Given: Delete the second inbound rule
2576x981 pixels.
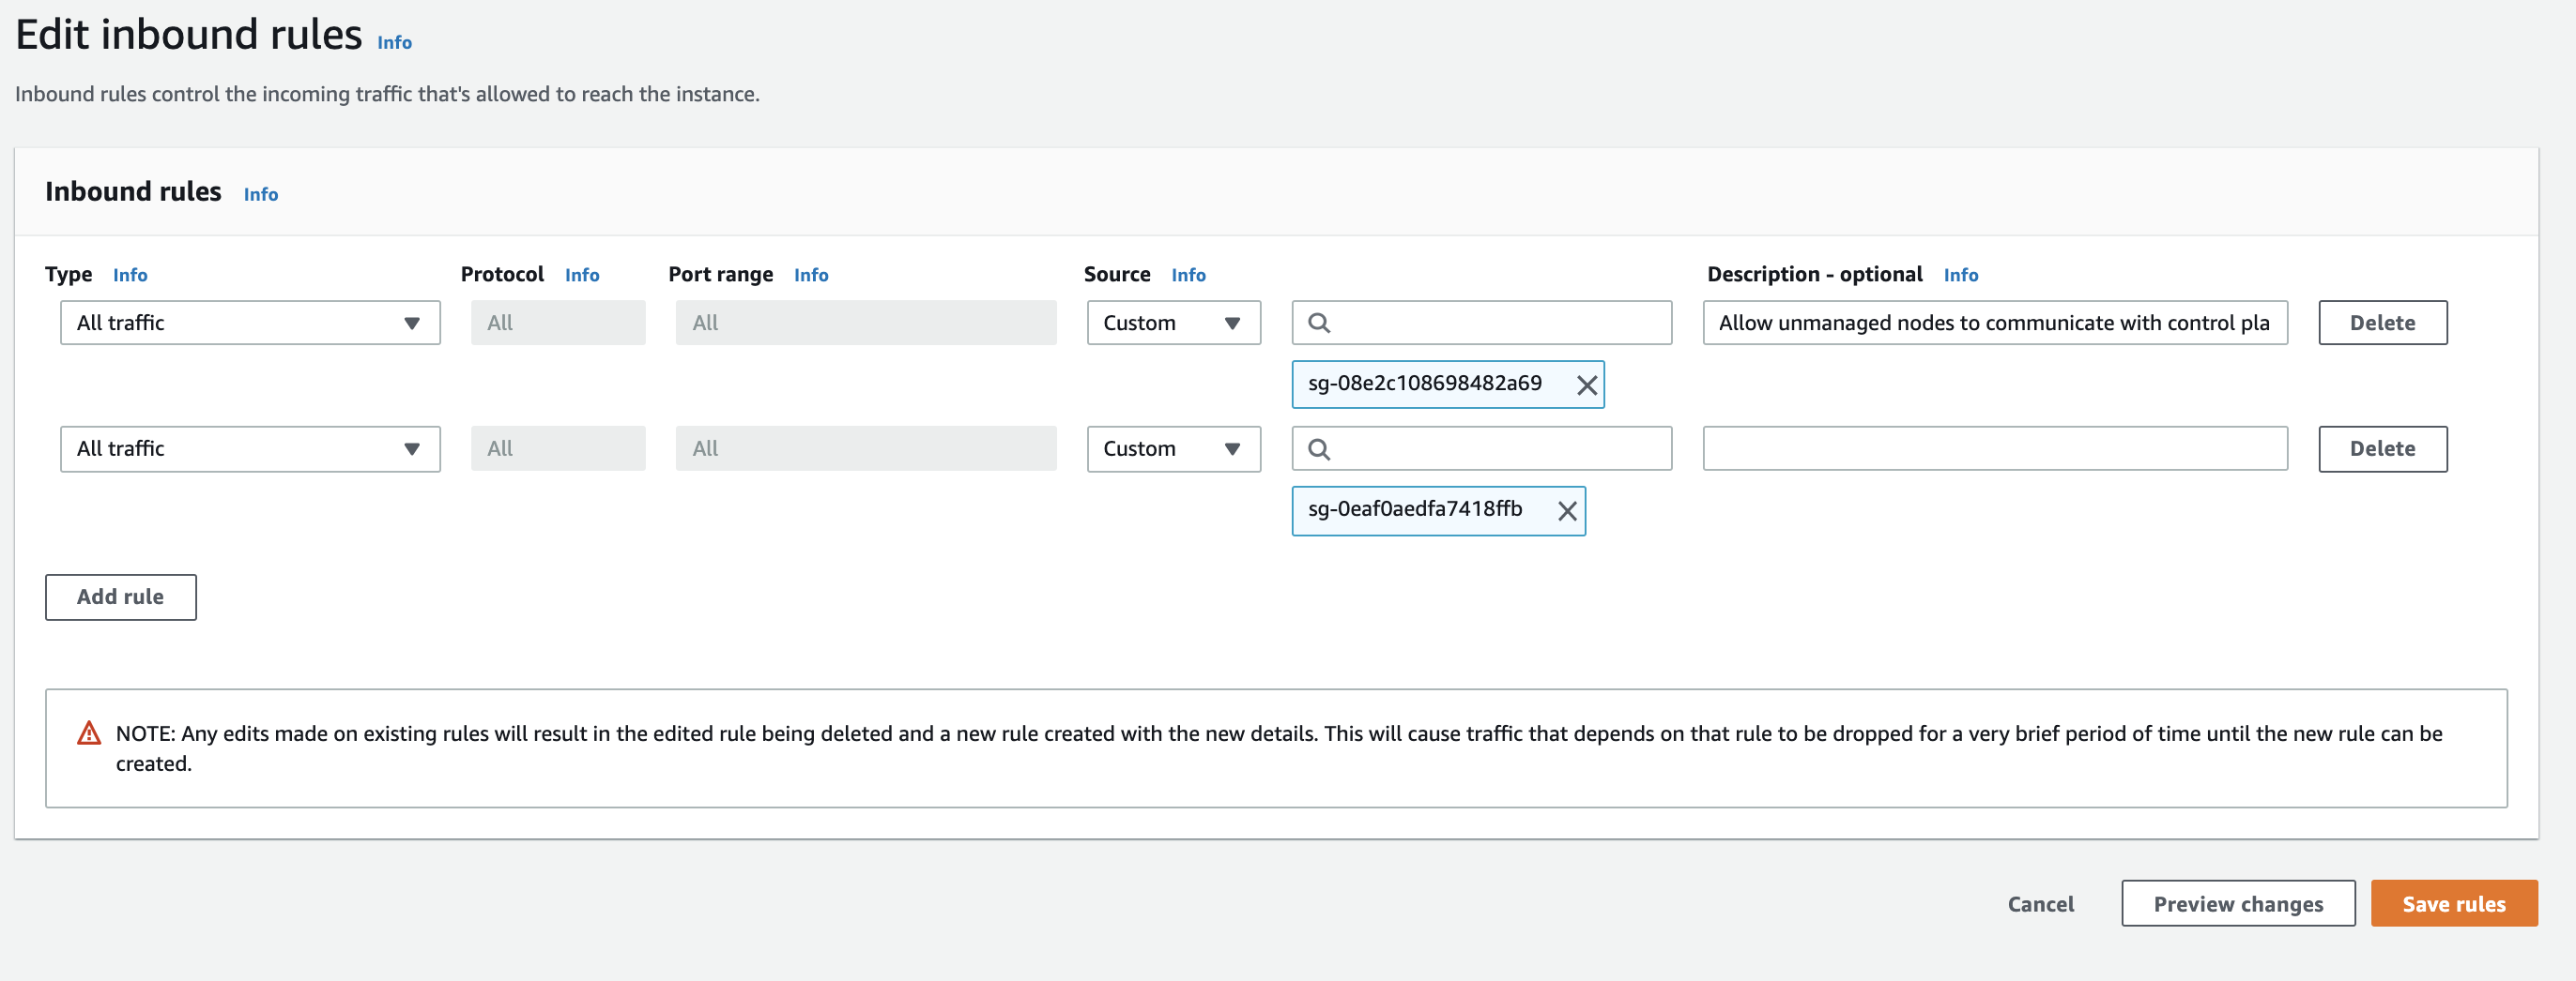Looking at the screenshot, I should point(2382,448).
